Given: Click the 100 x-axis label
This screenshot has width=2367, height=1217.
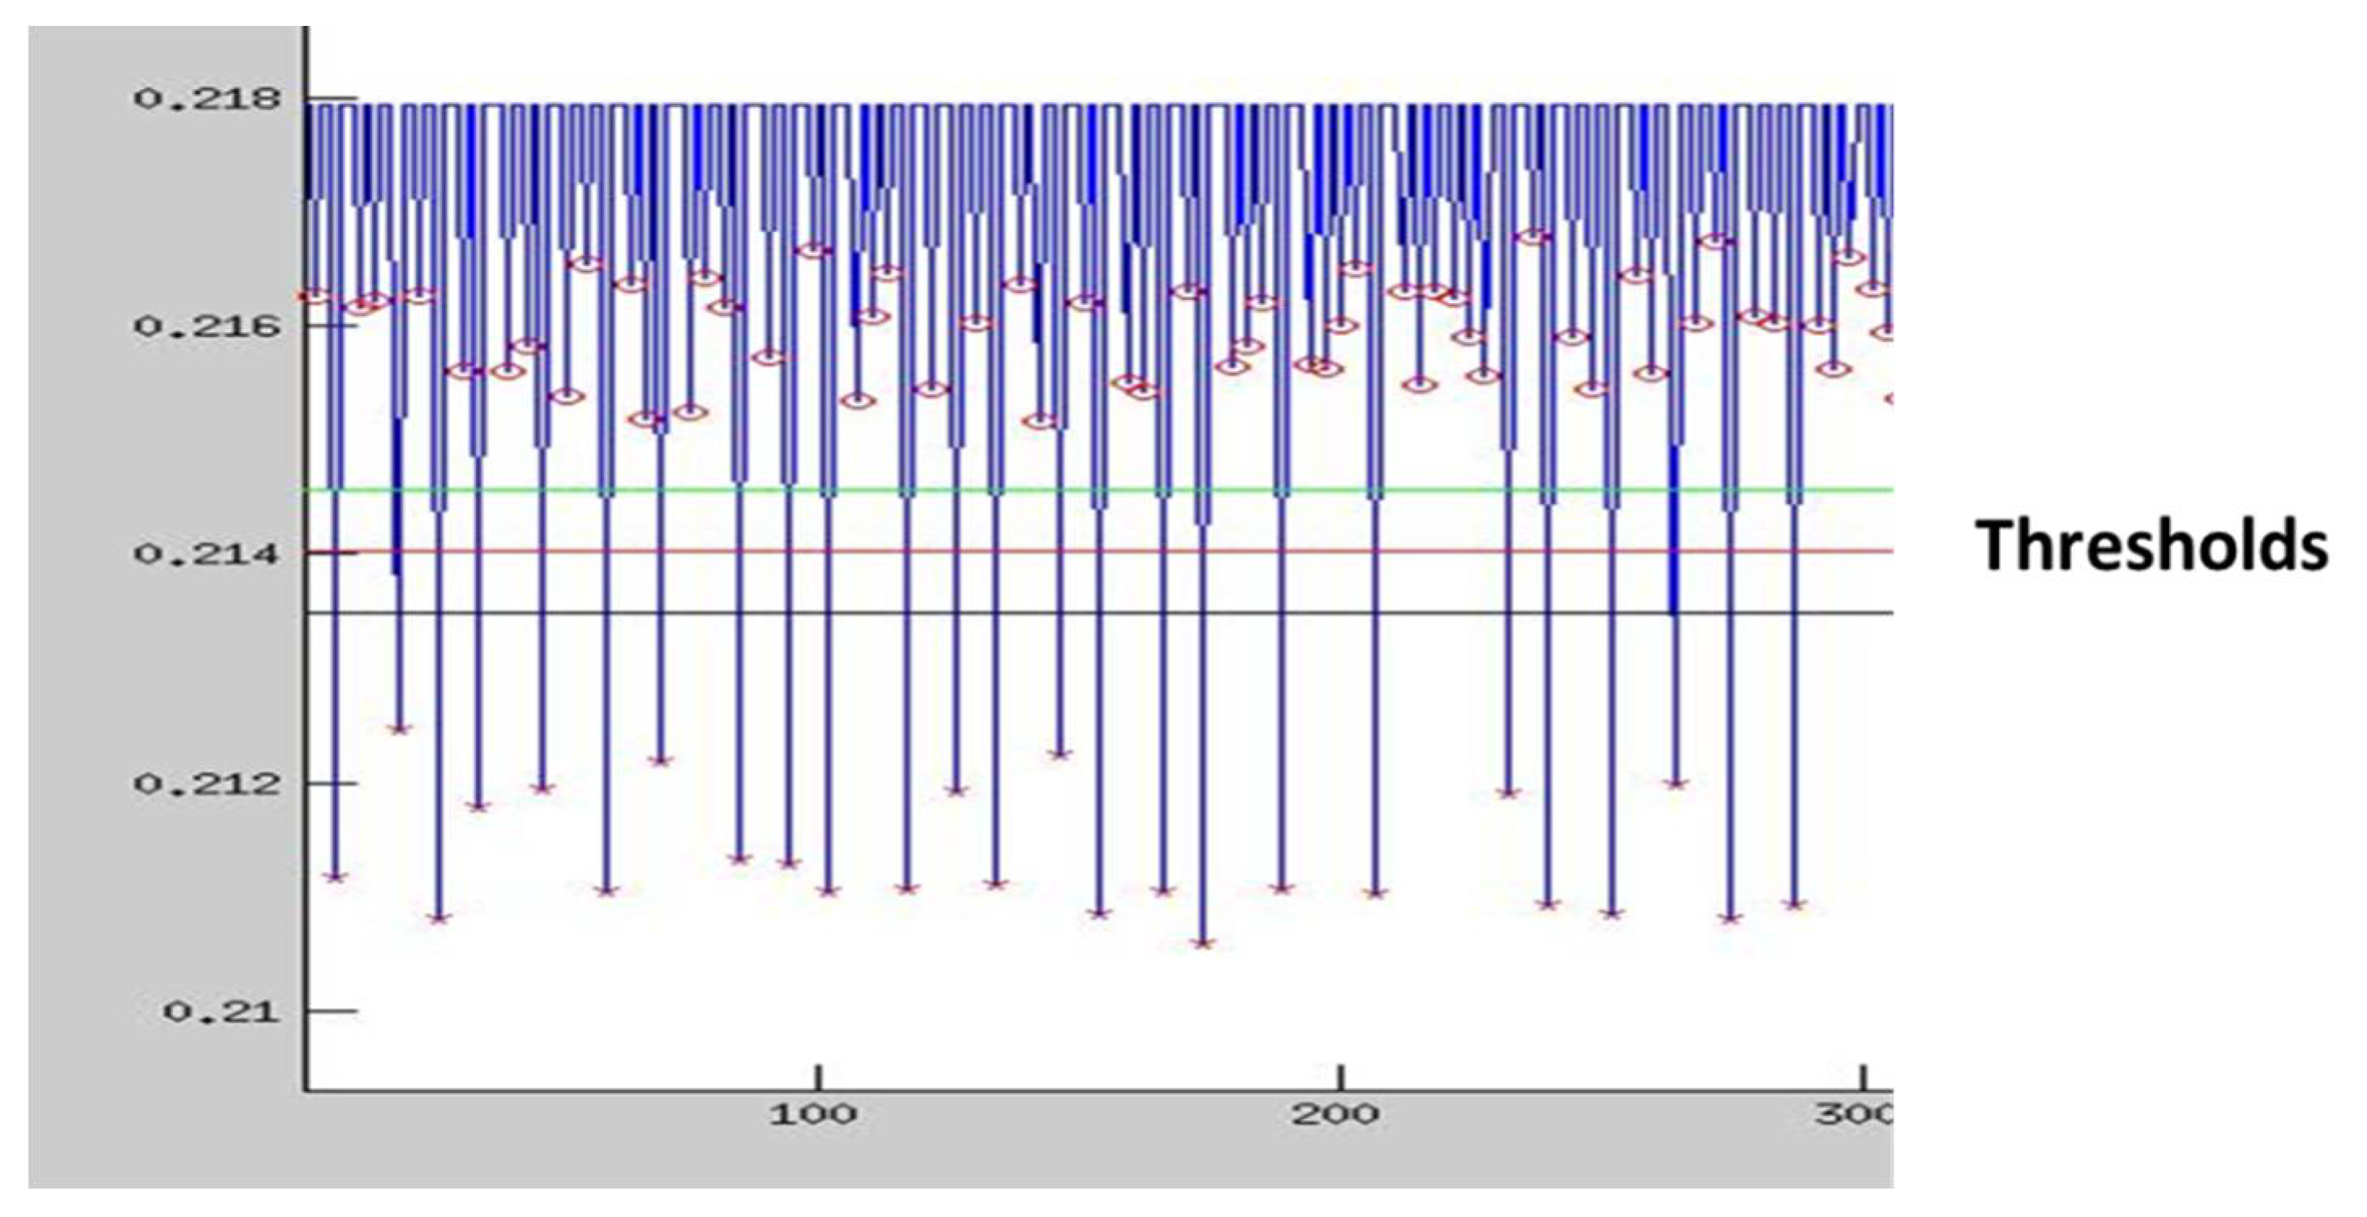Looking at the screenshot, I should [x=814, y=1115].
